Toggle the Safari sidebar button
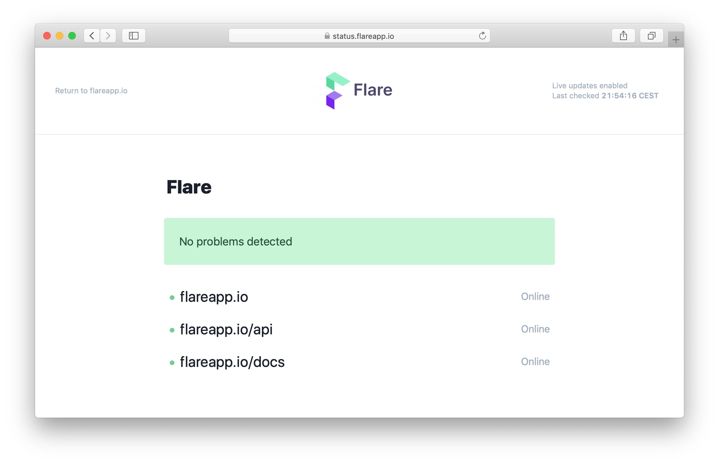The width and height of the screenshot is (719, 464). (134, 36)
